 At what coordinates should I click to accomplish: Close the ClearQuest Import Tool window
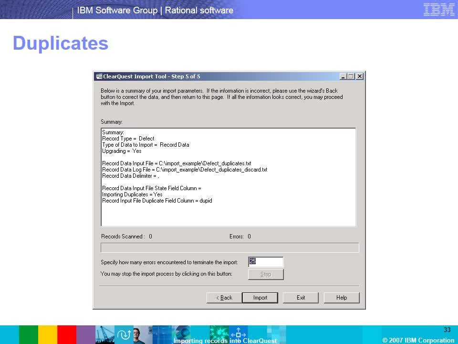click(360, 76)
